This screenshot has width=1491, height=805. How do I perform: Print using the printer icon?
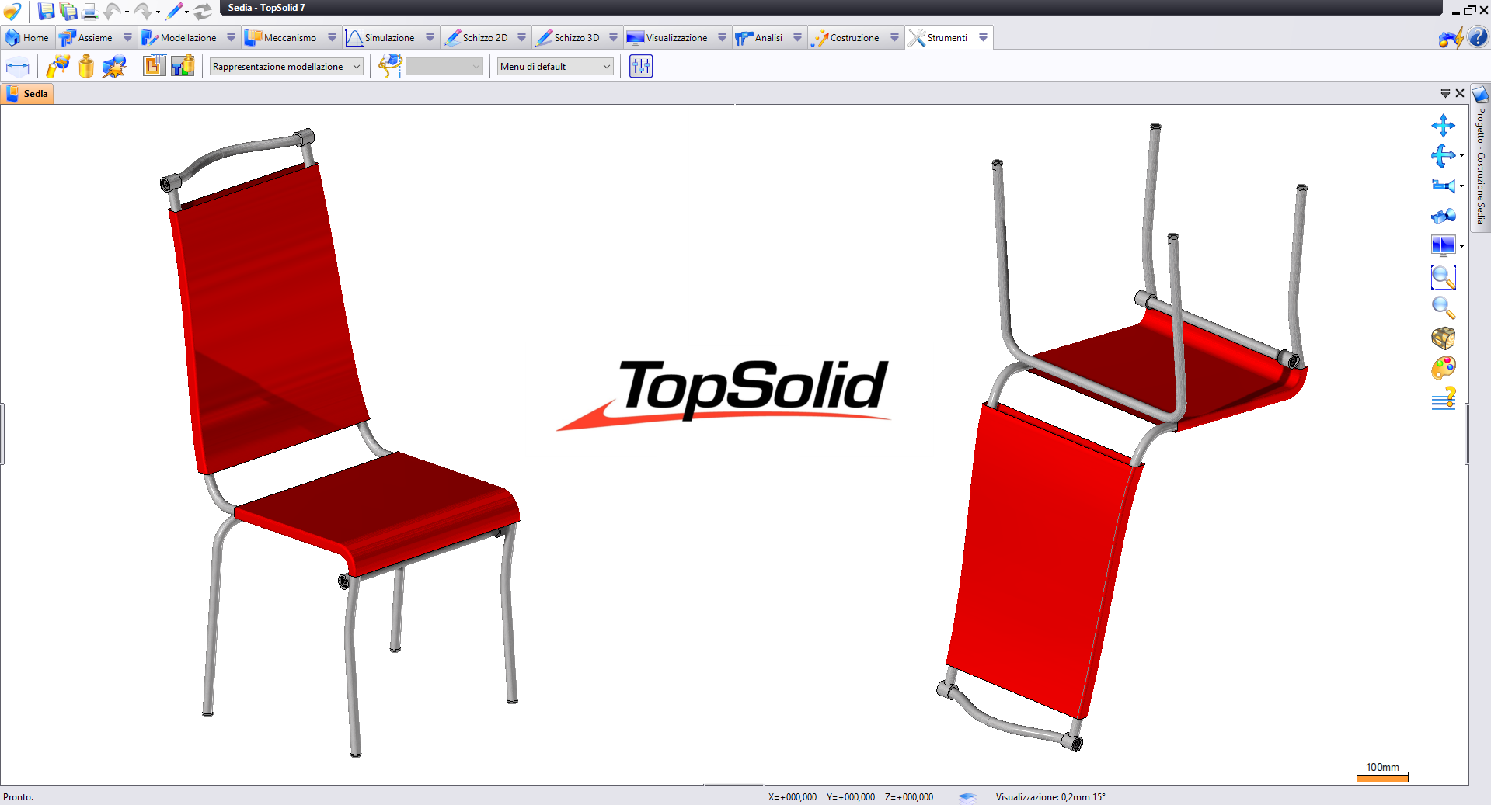[90, 11]
